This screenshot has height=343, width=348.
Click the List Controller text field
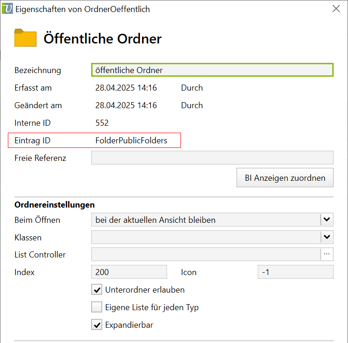pyautogui.click(x=205, y=254)
